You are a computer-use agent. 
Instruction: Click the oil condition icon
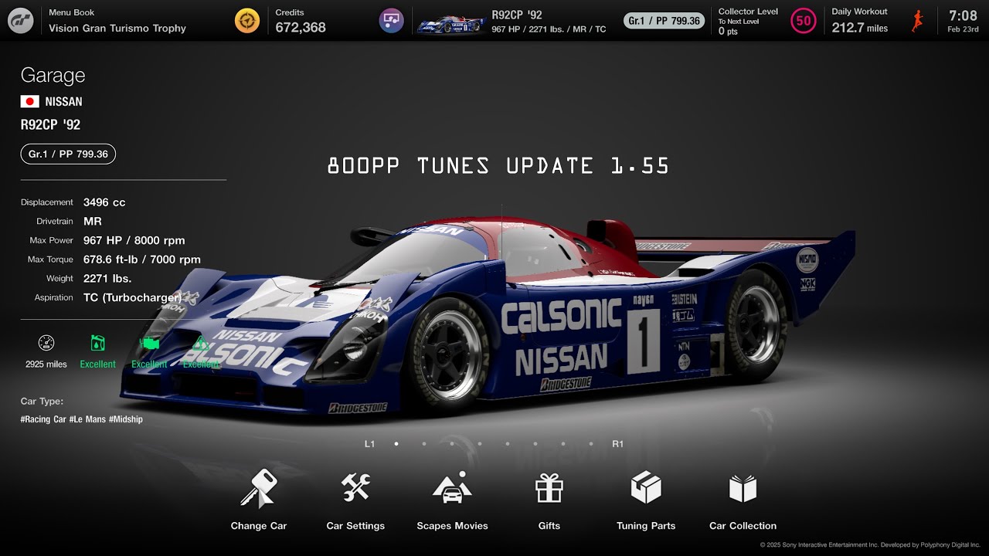(x=98, y=343)
